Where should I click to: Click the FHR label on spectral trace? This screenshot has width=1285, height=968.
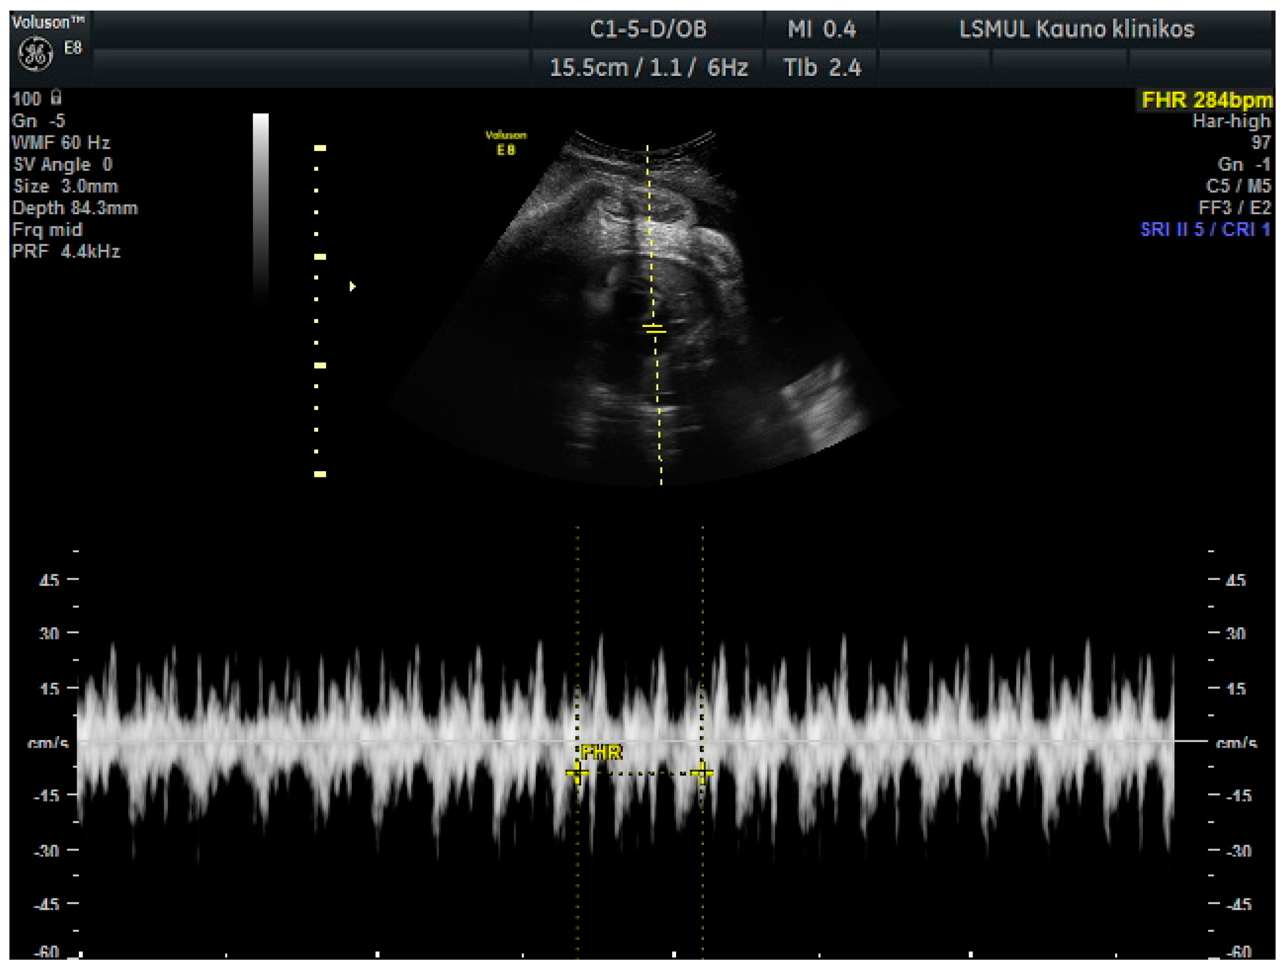pyautogui.click(x=601, y=753)
